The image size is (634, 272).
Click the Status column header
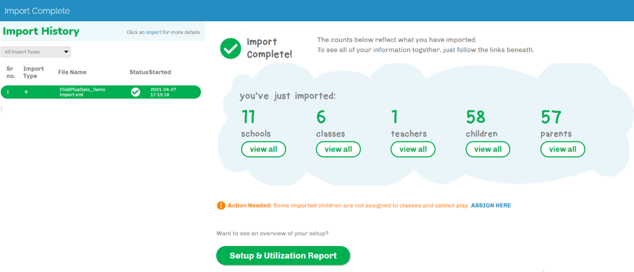(138, 72)
